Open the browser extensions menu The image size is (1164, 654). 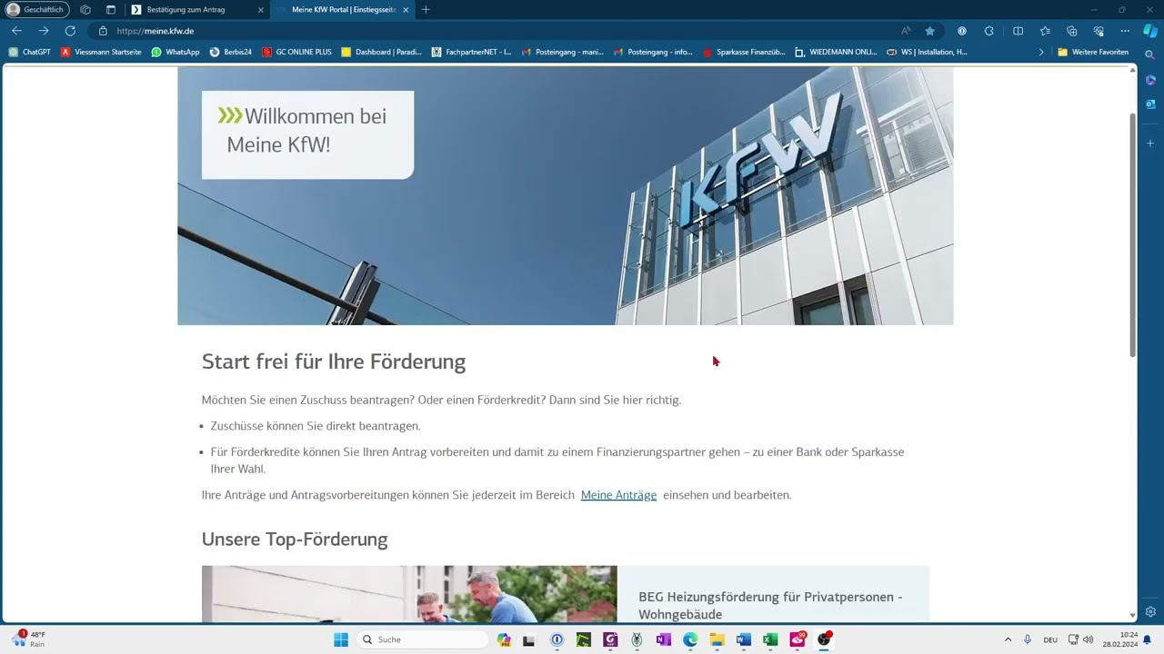tap(989, 31)
